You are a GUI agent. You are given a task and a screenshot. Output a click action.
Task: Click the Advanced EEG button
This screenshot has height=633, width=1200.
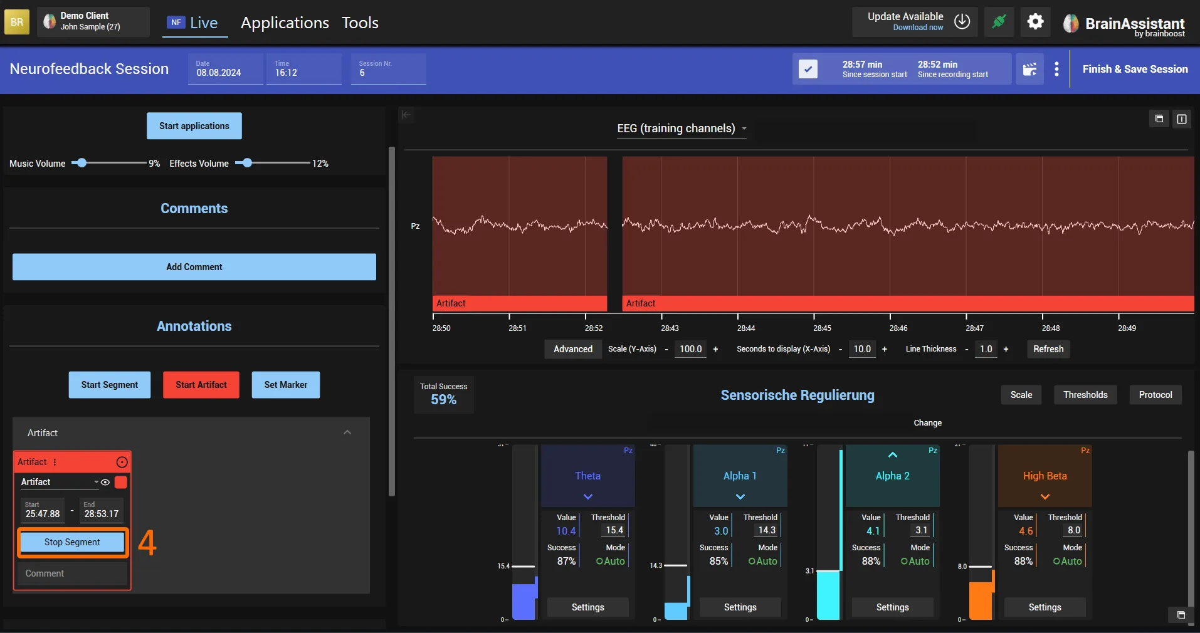click(x=573, y=349)
